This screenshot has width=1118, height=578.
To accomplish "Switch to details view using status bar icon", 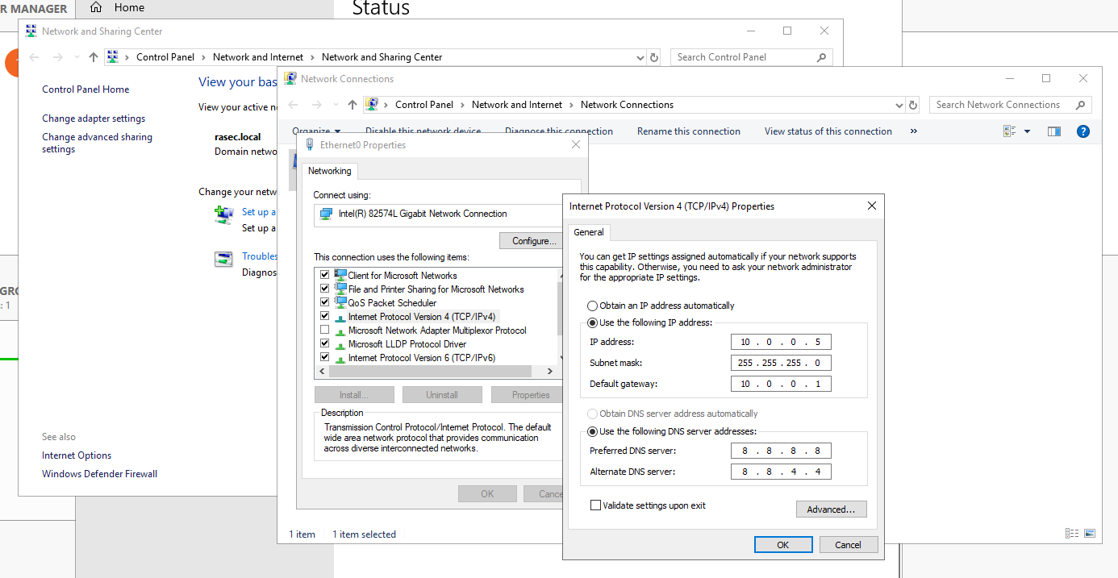I will click(x=1072, y=534).
